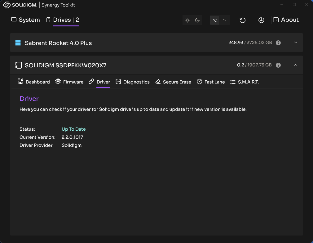This screenshot has height=243, width=313.
Task: Switch to the Firmware tab
Action: [69, 82]
